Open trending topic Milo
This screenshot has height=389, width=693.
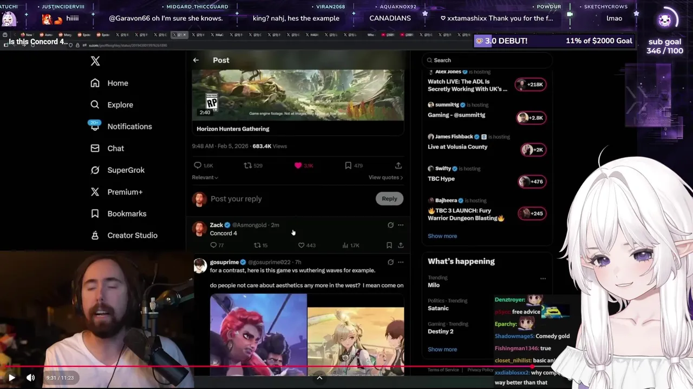coord(434,285)
